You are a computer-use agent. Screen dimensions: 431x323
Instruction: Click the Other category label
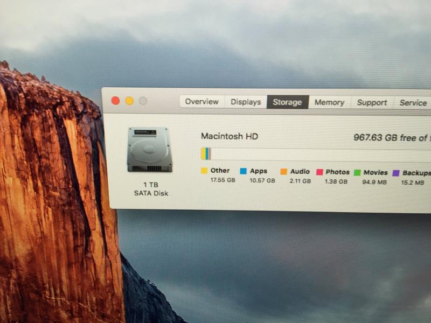[x=220, y=171]
